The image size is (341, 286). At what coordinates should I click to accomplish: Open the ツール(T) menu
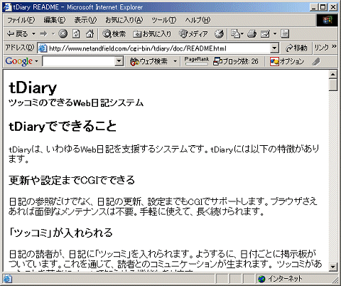[164, 20]
